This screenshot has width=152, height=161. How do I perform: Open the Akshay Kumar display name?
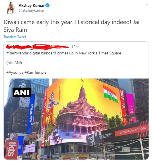tap(32, 5)
